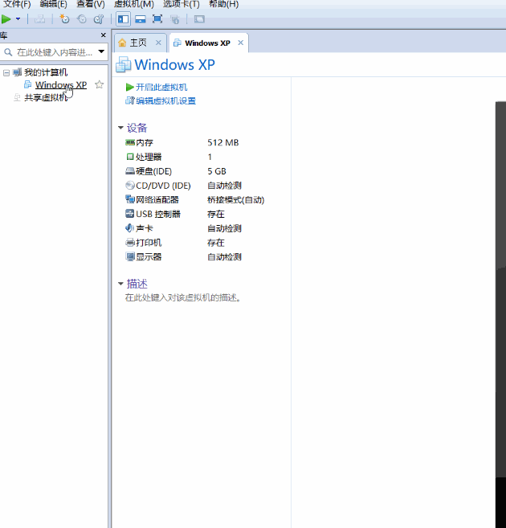Viewport: 506px width, 528px height.
Task: Click 开启此虚拟机 link
Action: coord(161,88)
